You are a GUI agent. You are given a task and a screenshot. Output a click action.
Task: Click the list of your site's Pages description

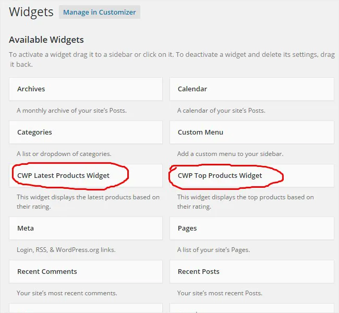coord(213,250)
